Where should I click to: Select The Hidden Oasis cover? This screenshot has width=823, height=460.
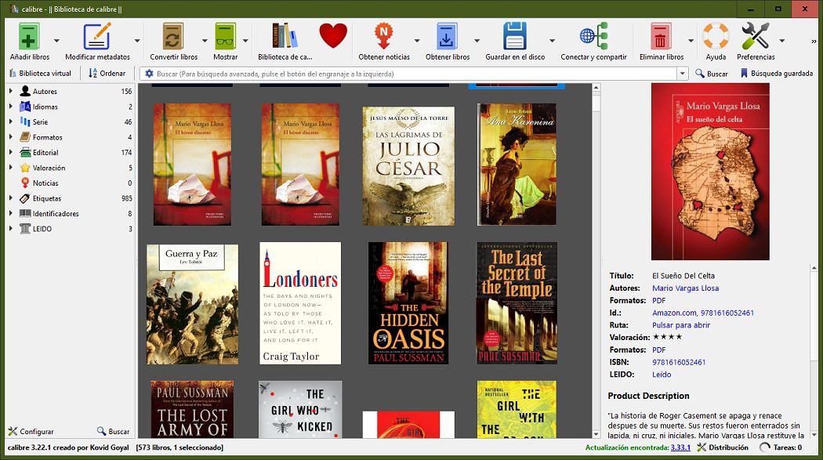click(408, 303)
